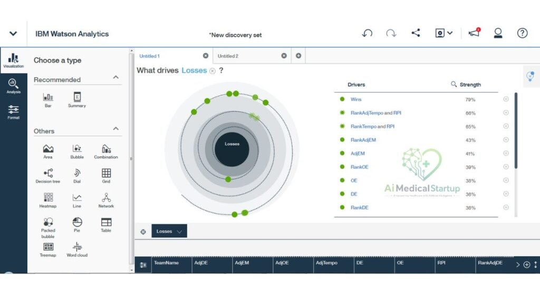Switch to the Untitled 2 tab
This screenshot has height=293, width=540.
(228, 56)
